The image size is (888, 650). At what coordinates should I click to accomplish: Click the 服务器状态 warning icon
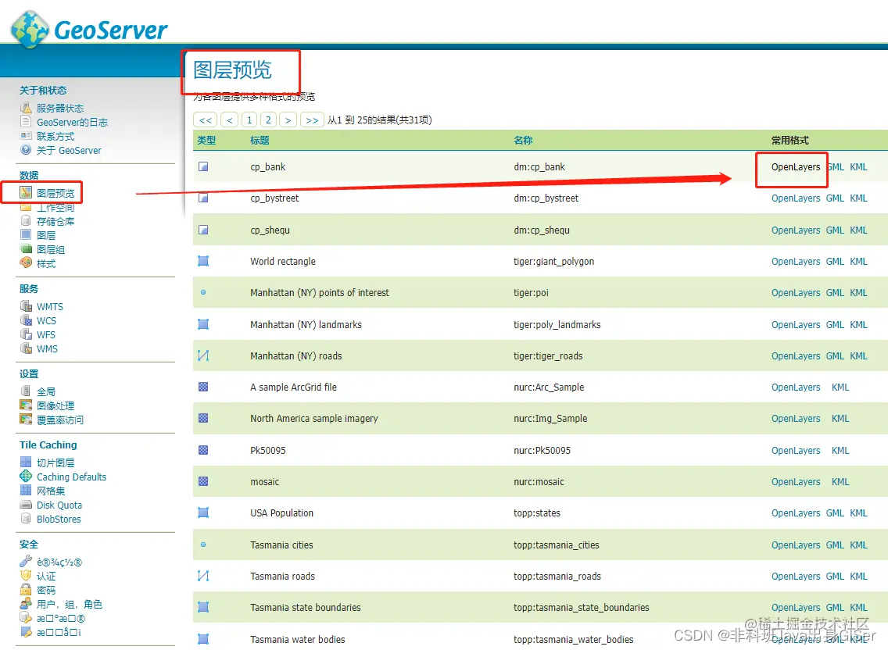(x=26, y=108)
